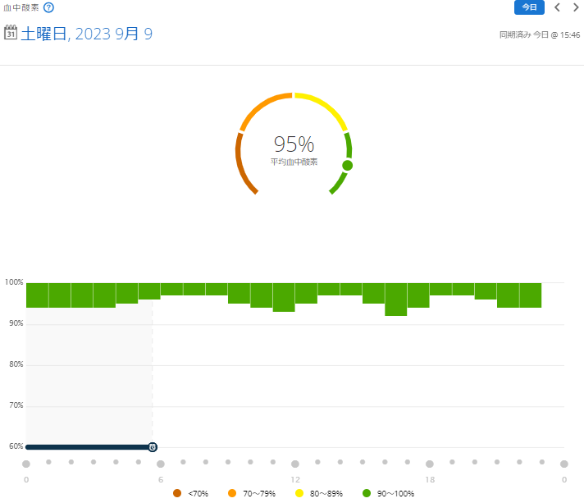Click the 95% average blood oxygen value
This screenshot has height=503, width=584.
click(294, 144)
